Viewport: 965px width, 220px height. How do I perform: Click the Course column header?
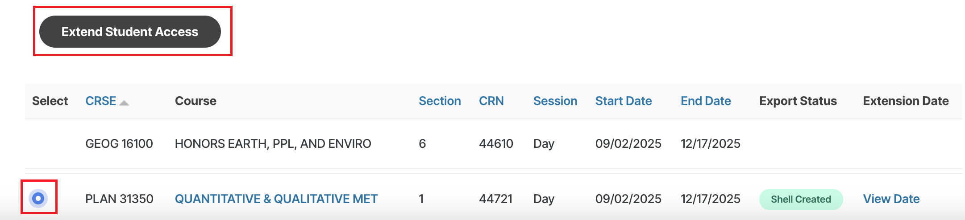pyautogui.click(x=195, y=101)
